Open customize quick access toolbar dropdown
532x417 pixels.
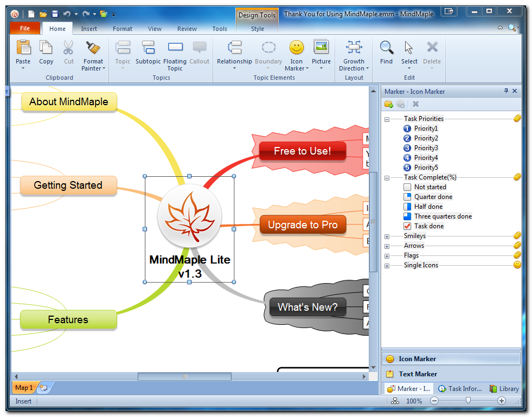[x=114, y=14]
